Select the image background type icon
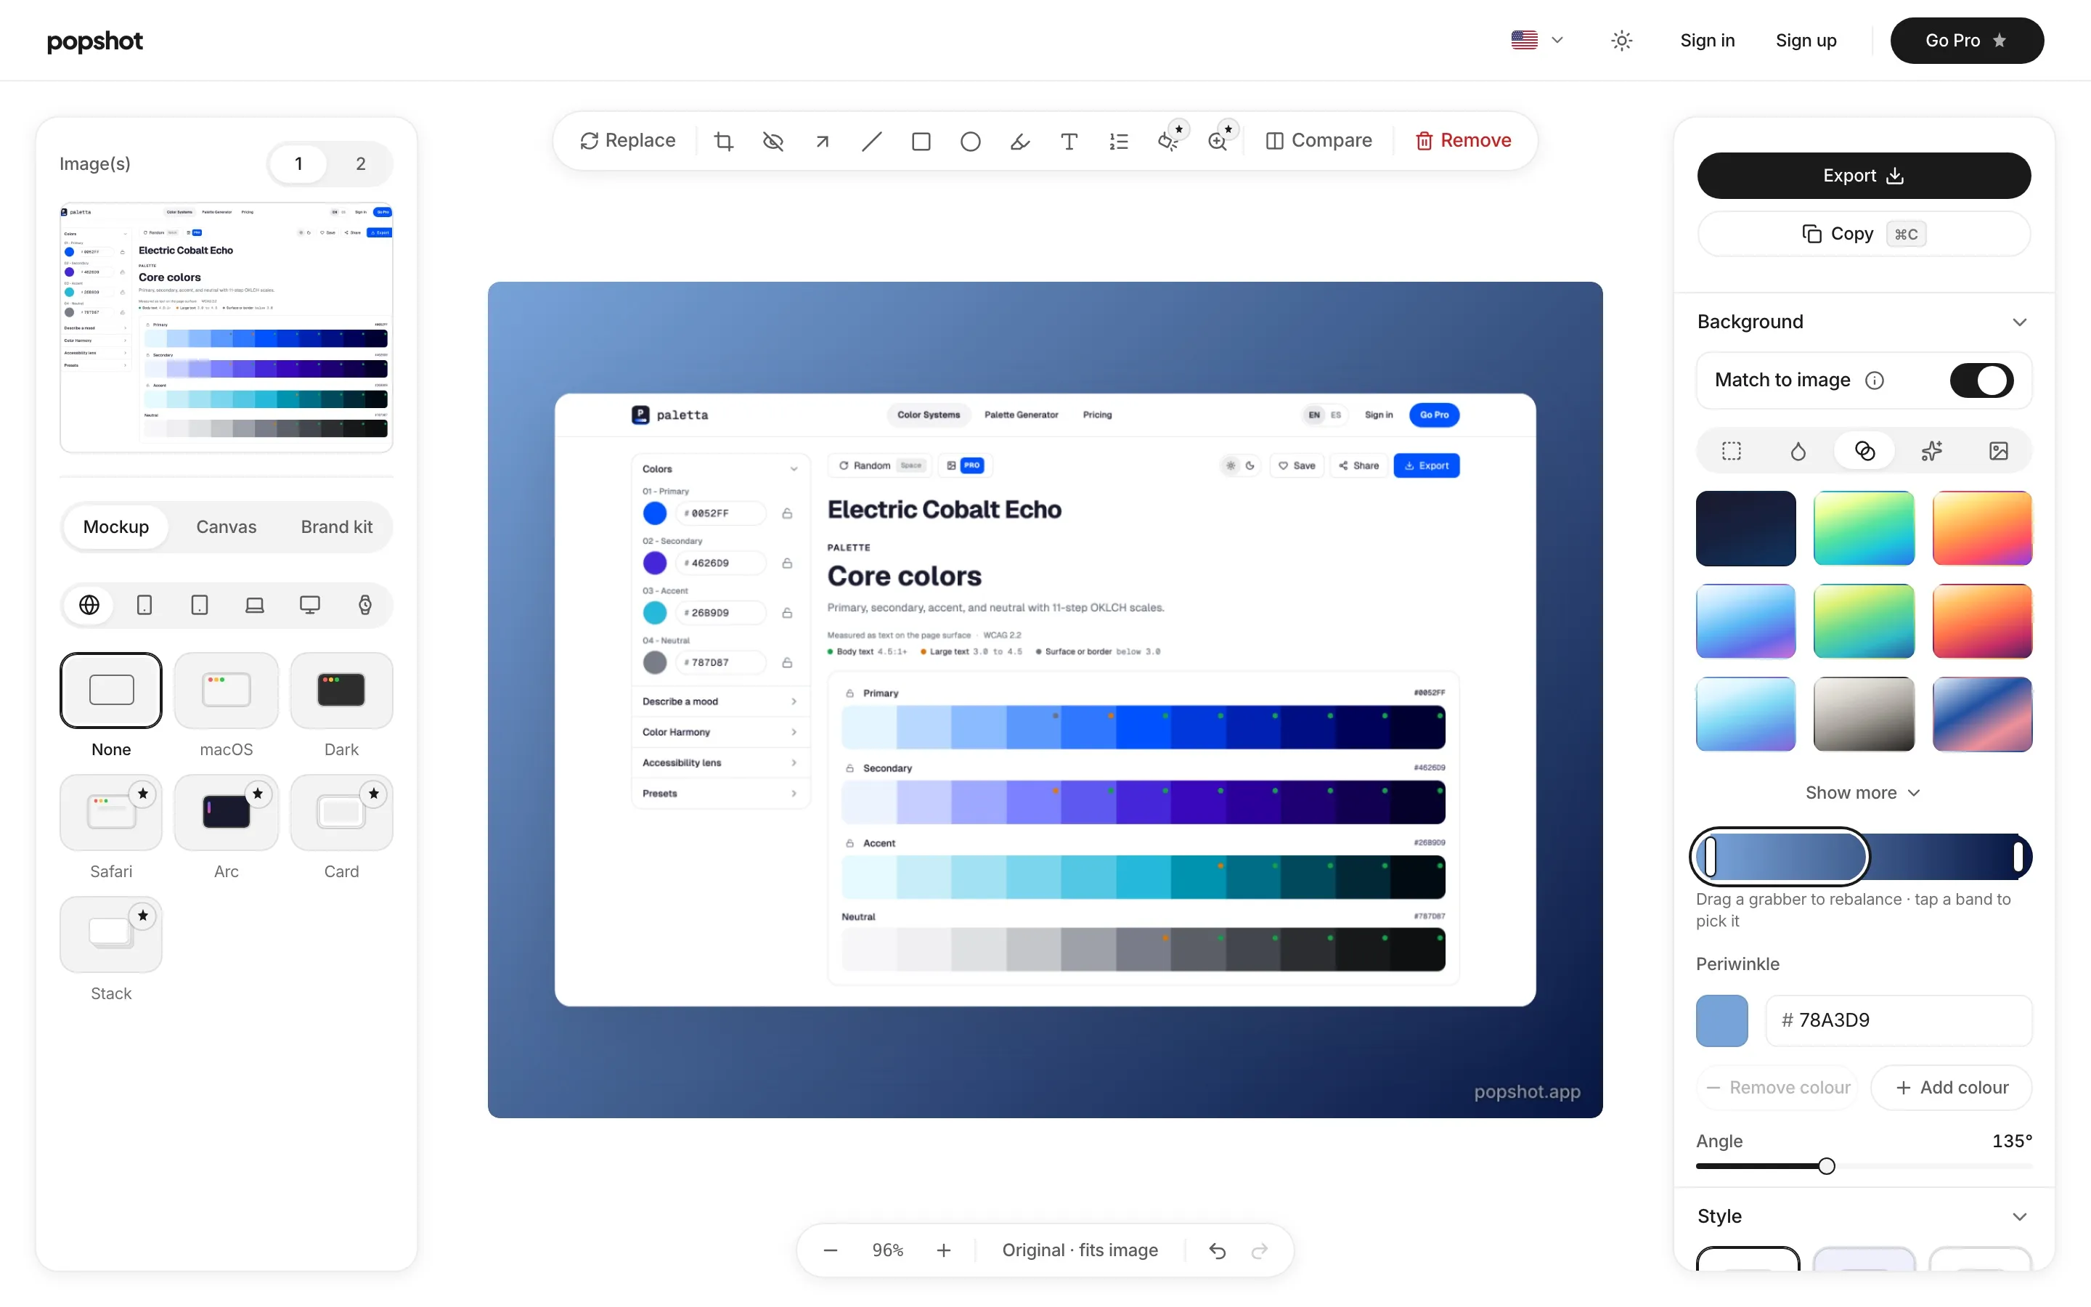 pyautogui.click(x=1999, y=451)
